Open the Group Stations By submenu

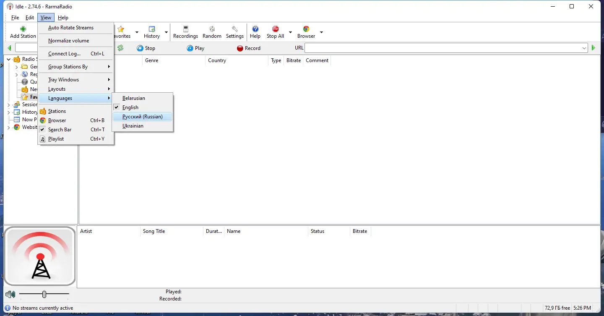point(68,66)
